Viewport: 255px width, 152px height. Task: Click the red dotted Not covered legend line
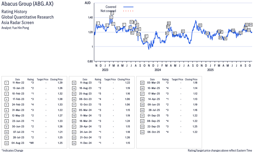pos(128,11)
